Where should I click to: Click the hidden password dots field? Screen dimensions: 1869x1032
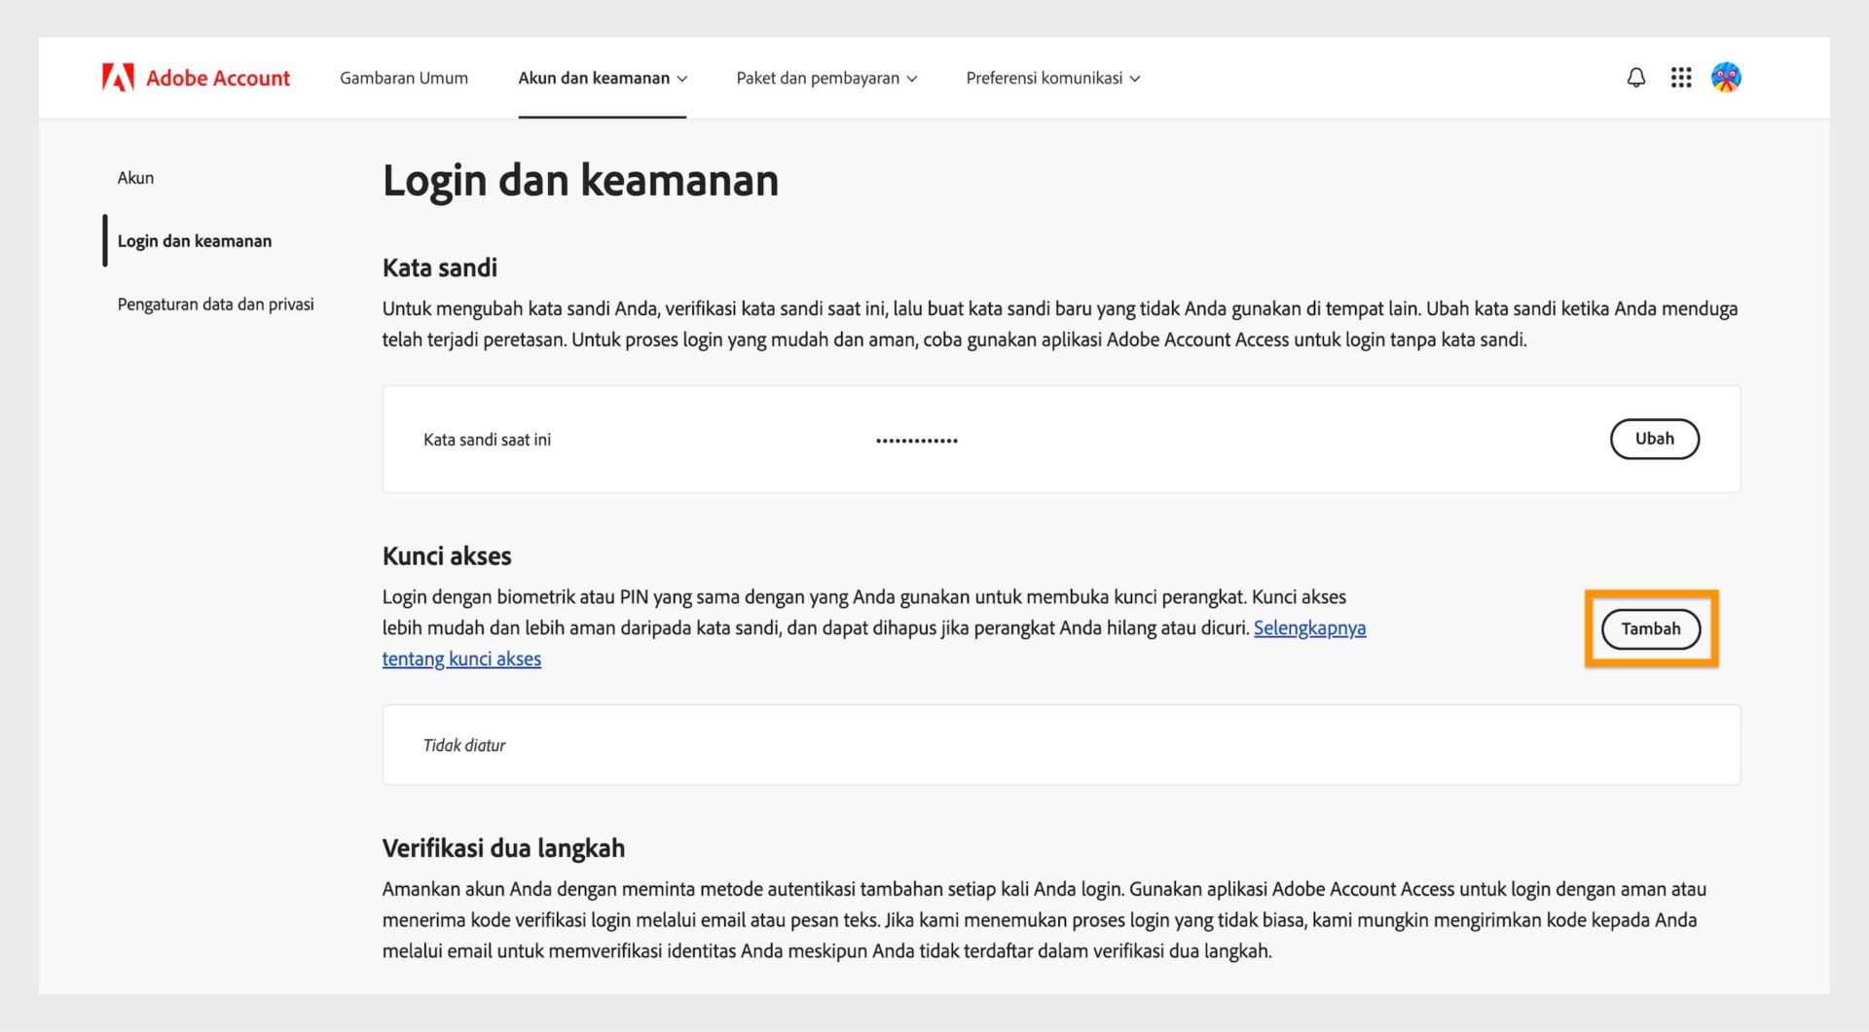point(915,439)
